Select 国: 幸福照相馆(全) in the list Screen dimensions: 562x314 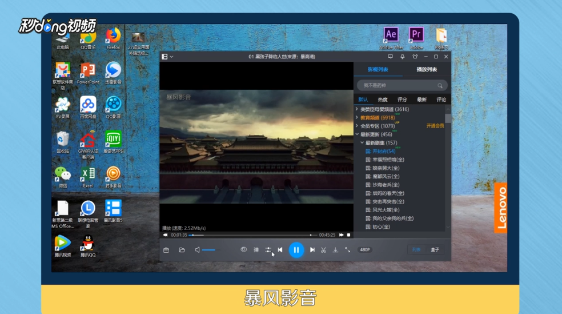384,160
